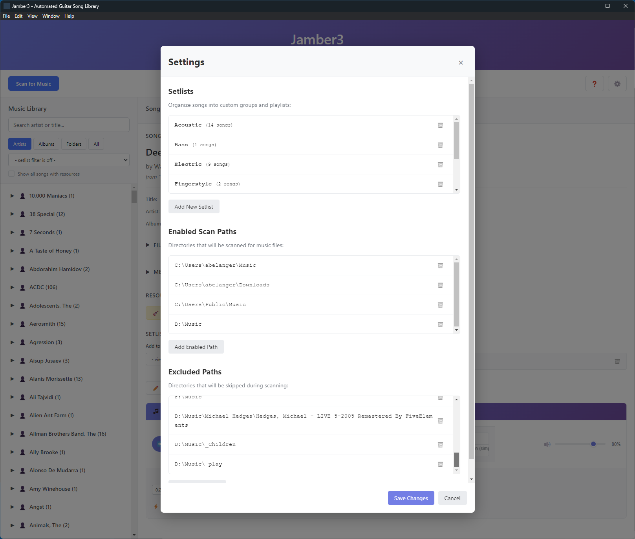Expand the Abdorahim Hamidov artist node

(x=12, y=269)
